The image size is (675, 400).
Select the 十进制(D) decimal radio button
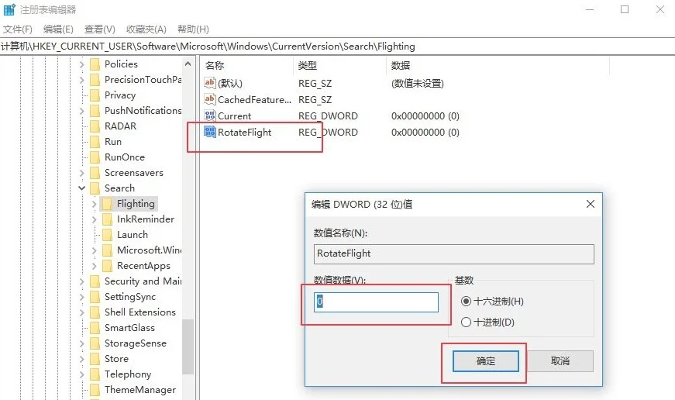pyautogui.click(x=466, y=322)
